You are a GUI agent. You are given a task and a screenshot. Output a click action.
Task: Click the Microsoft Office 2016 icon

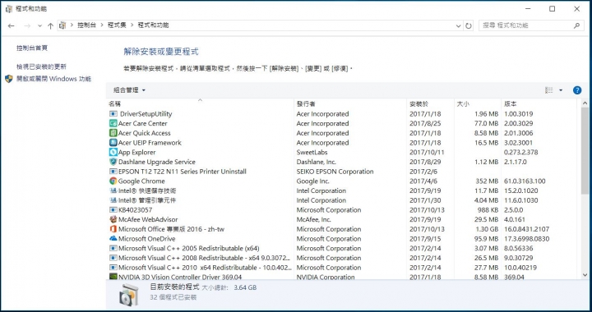[x=113, y=229]
